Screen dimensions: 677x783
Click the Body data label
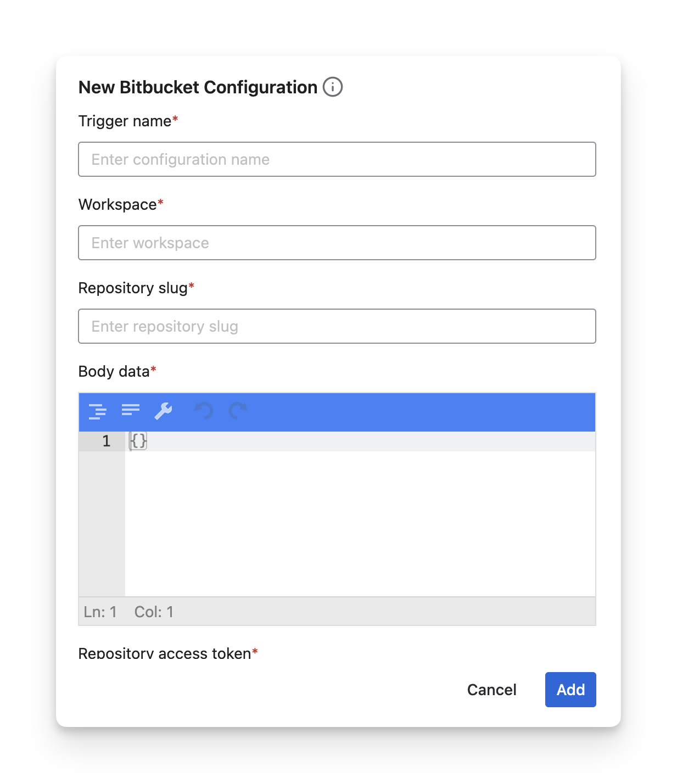(114, 372)
